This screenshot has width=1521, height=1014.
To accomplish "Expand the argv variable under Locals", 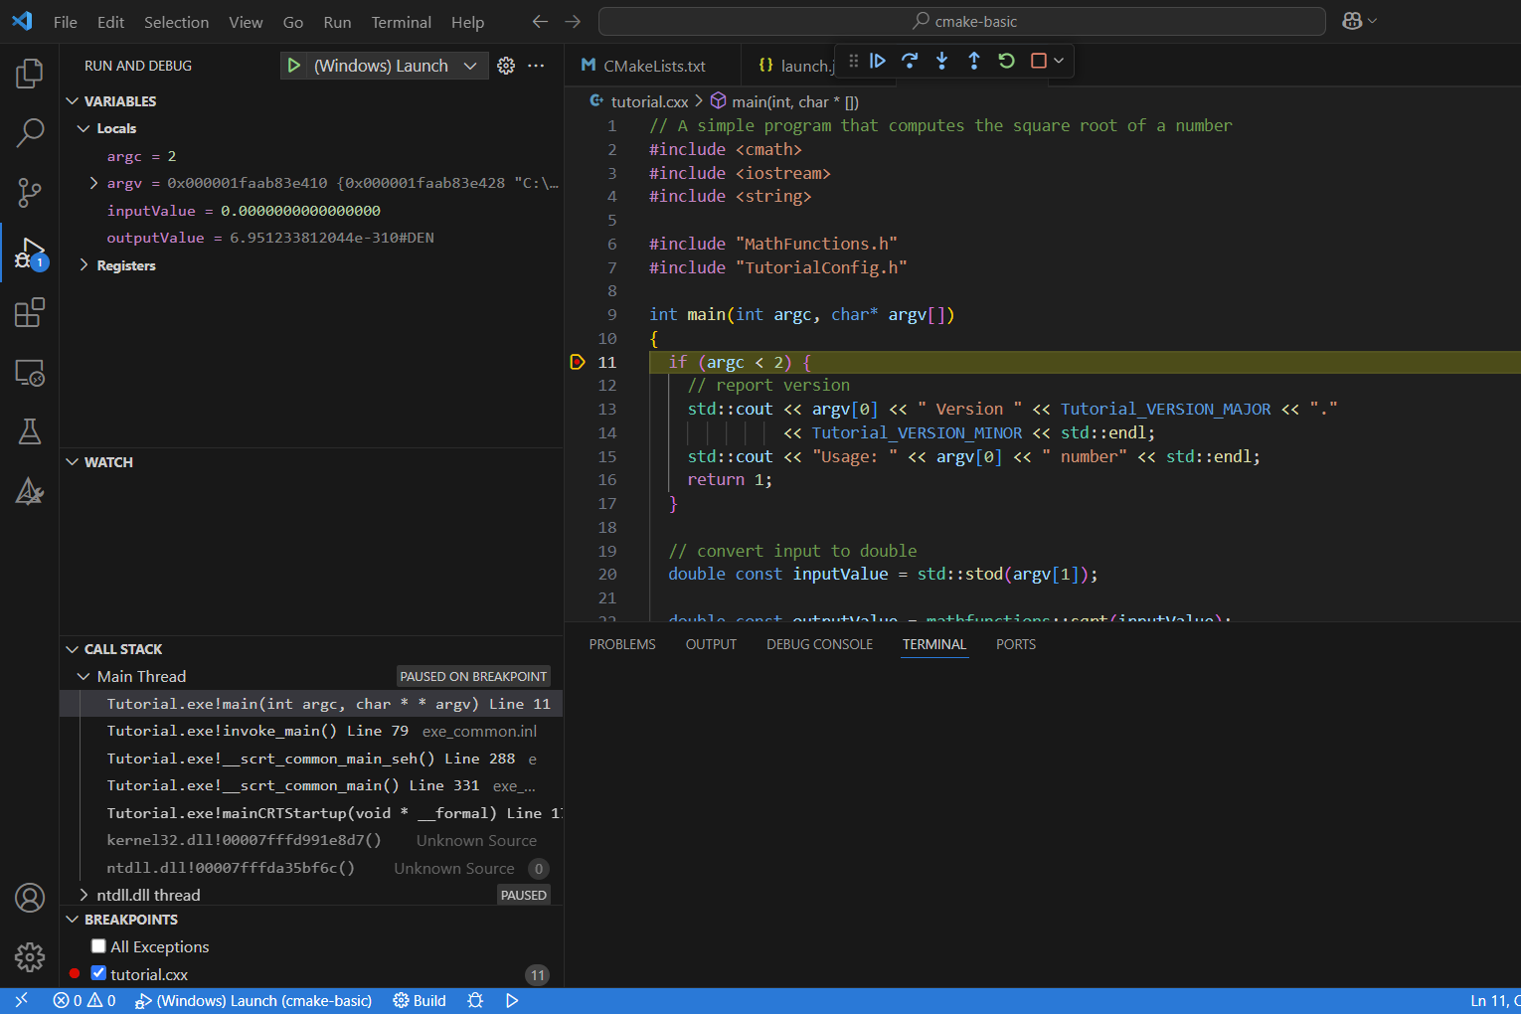I will pyautogui.click(x=92, y=183).
